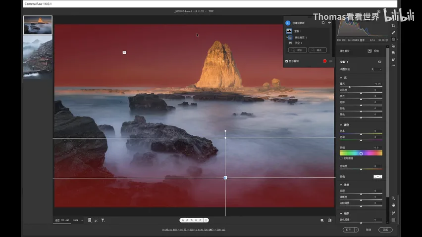Enable the 使用微调 fine adjustment checkbox

pyautogui.click(x=341, y=158)
